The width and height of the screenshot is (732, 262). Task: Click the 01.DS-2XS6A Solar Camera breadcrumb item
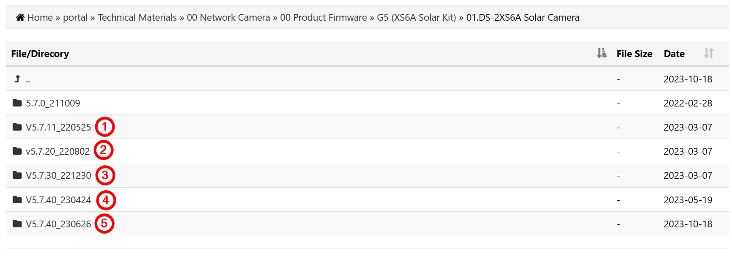[522, 17]
